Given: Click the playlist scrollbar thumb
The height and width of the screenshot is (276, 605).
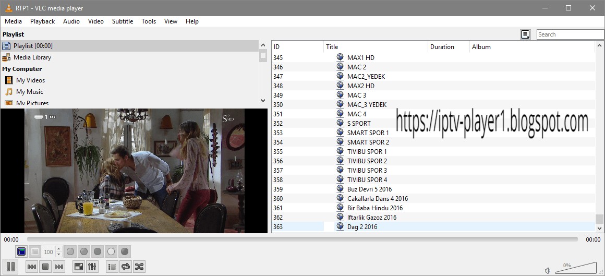Looking at the screenshot, I should [x=599, y=219].
